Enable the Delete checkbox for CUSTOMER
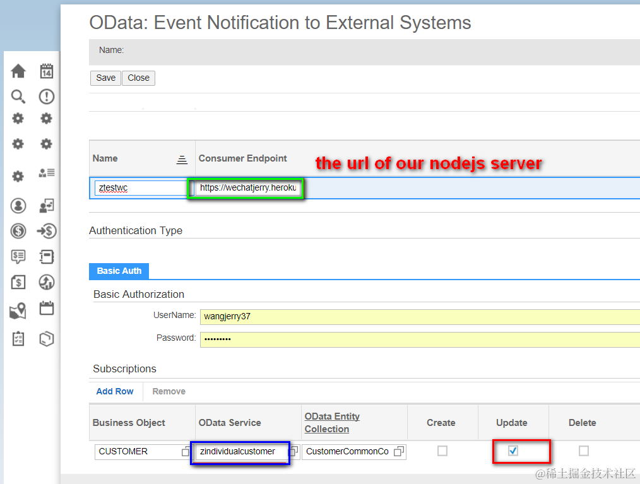 click(x=584, y=451)
